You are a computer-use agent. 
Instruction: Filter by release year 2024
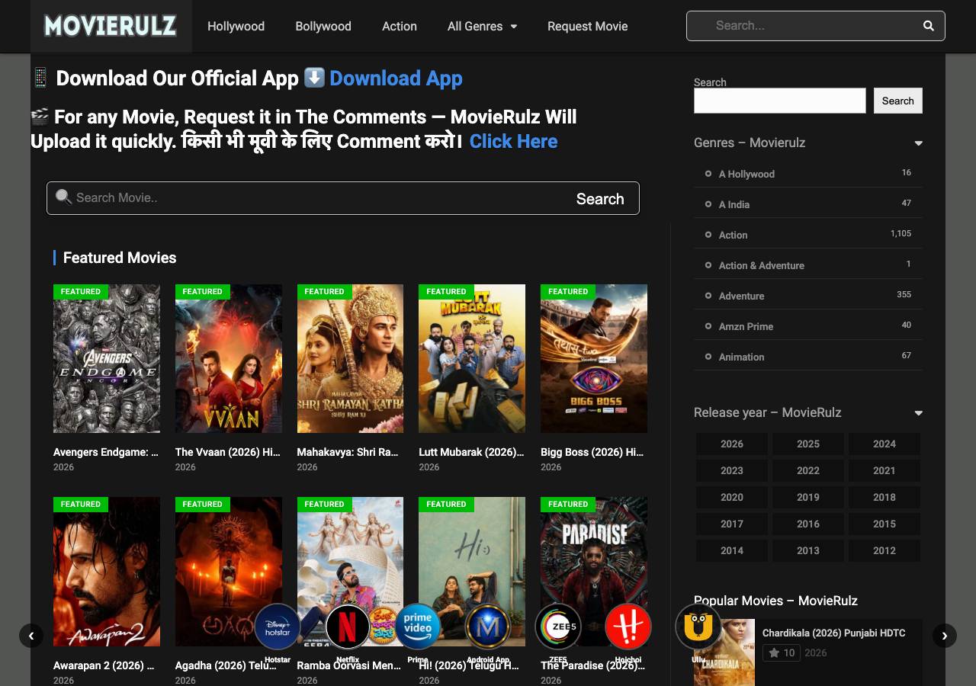(884, 444)
